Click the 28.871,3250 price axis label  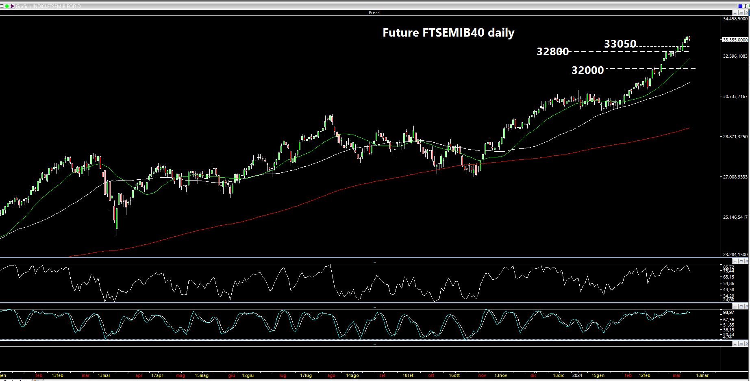coord(735,137)
